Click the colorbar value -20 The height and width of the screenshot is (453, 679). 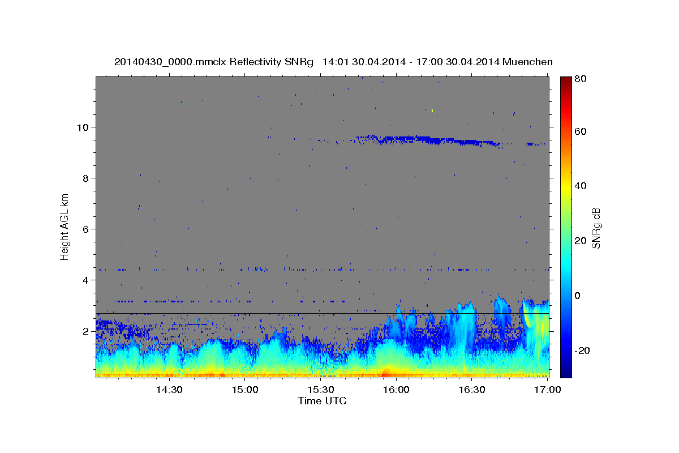[581, 351]
